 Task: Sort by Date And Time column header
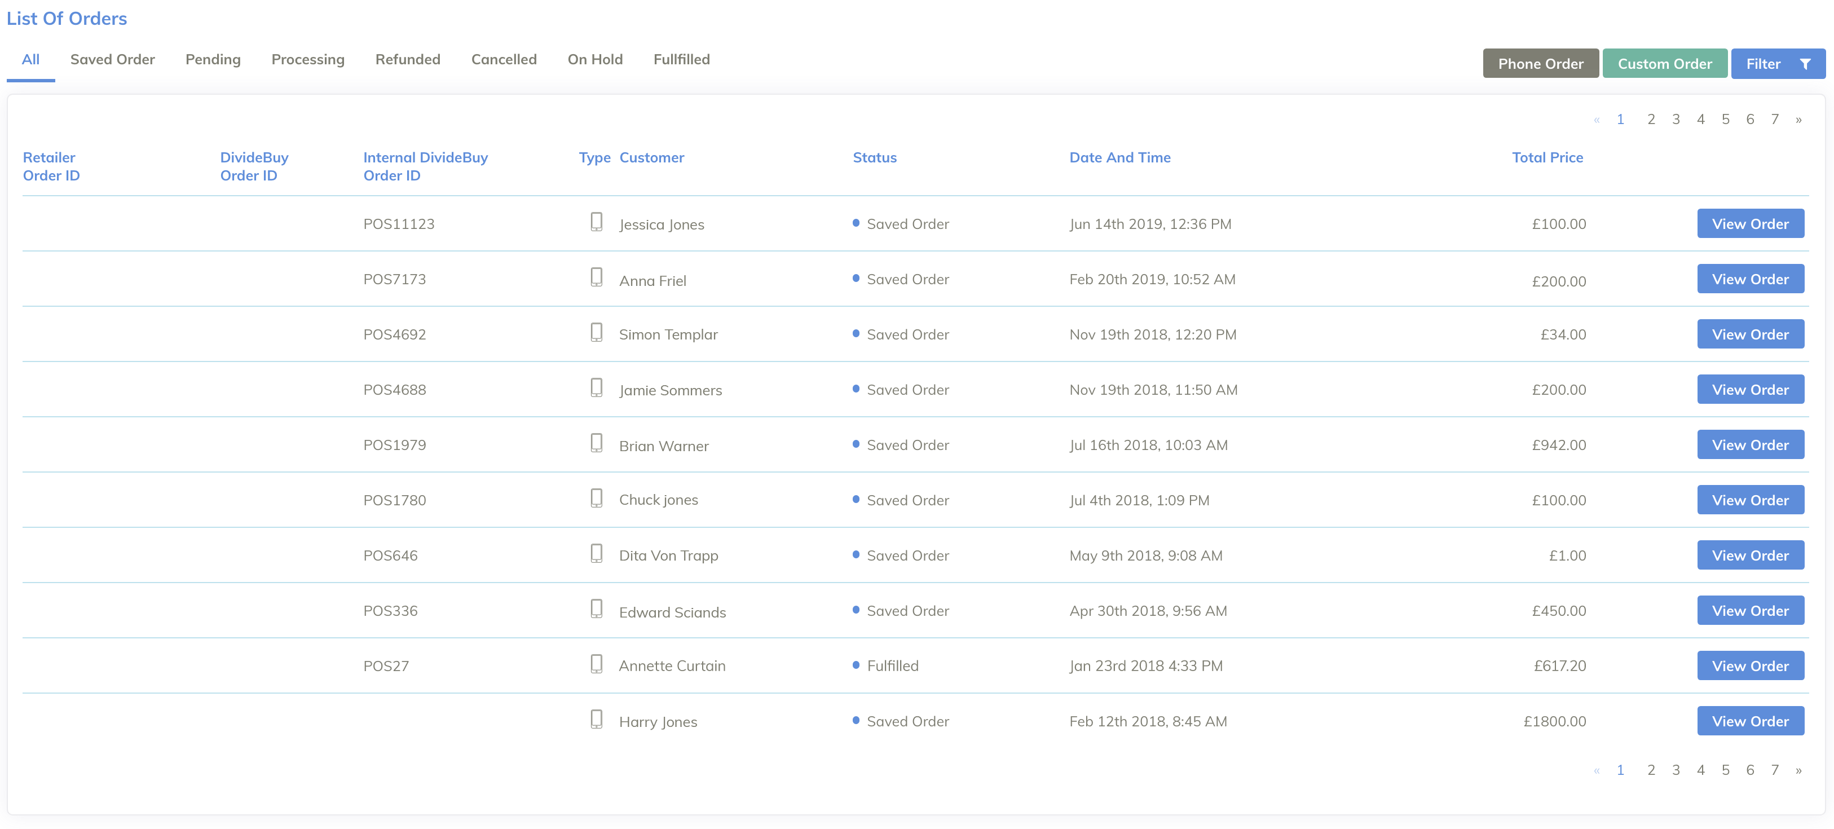click(x=1119, y=157)
